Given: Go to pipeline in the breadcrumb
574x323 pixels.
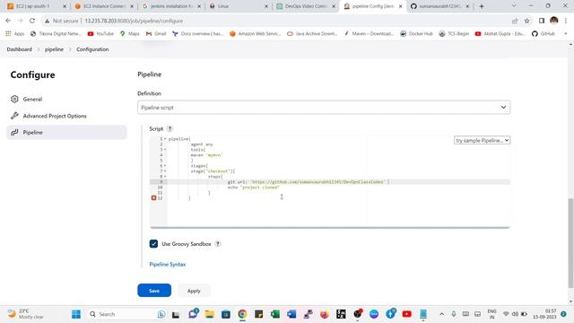Looking at the screenshot, I should click(x=54, y=49).
